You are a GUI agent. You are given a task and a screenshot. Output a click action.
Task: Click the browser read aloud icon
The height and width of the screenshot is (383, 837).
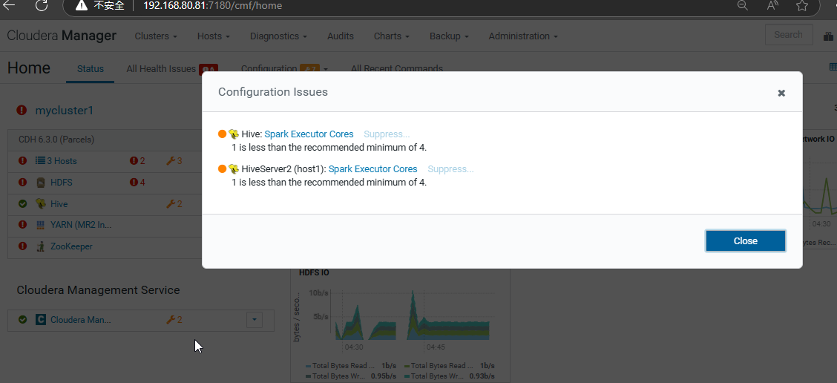(x=772, y=5)
